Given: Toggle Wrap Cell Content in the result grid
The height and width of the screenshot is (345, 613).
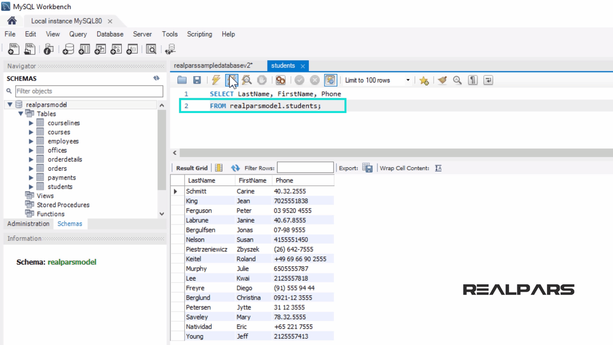Looking at the screenshot, I should [x=438, y=168].
